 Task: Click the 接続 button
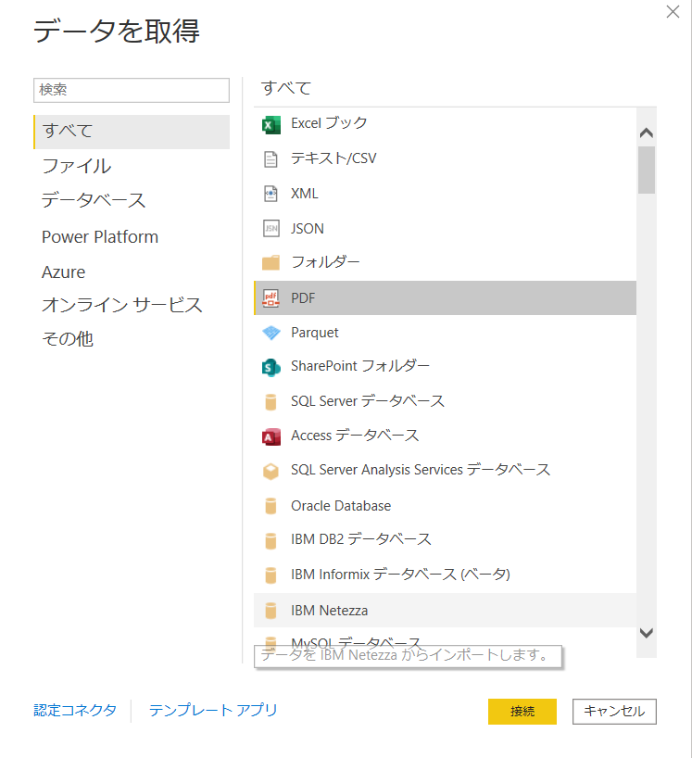(522, 711)
